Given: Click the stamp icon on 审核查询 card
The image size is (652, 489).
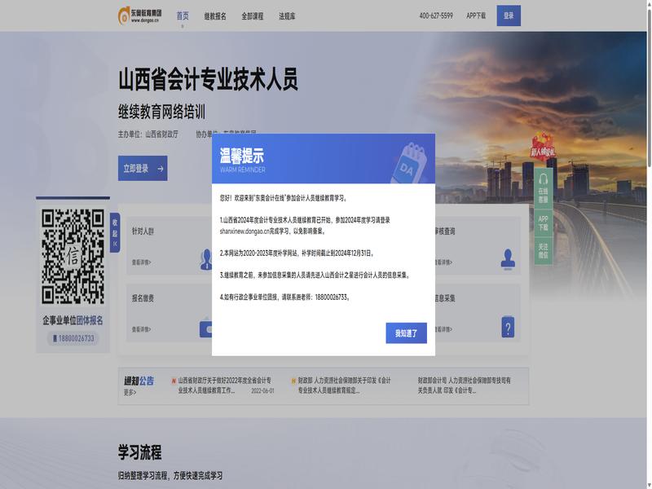Looking at the screenshot, I should (x=509, y=258).
